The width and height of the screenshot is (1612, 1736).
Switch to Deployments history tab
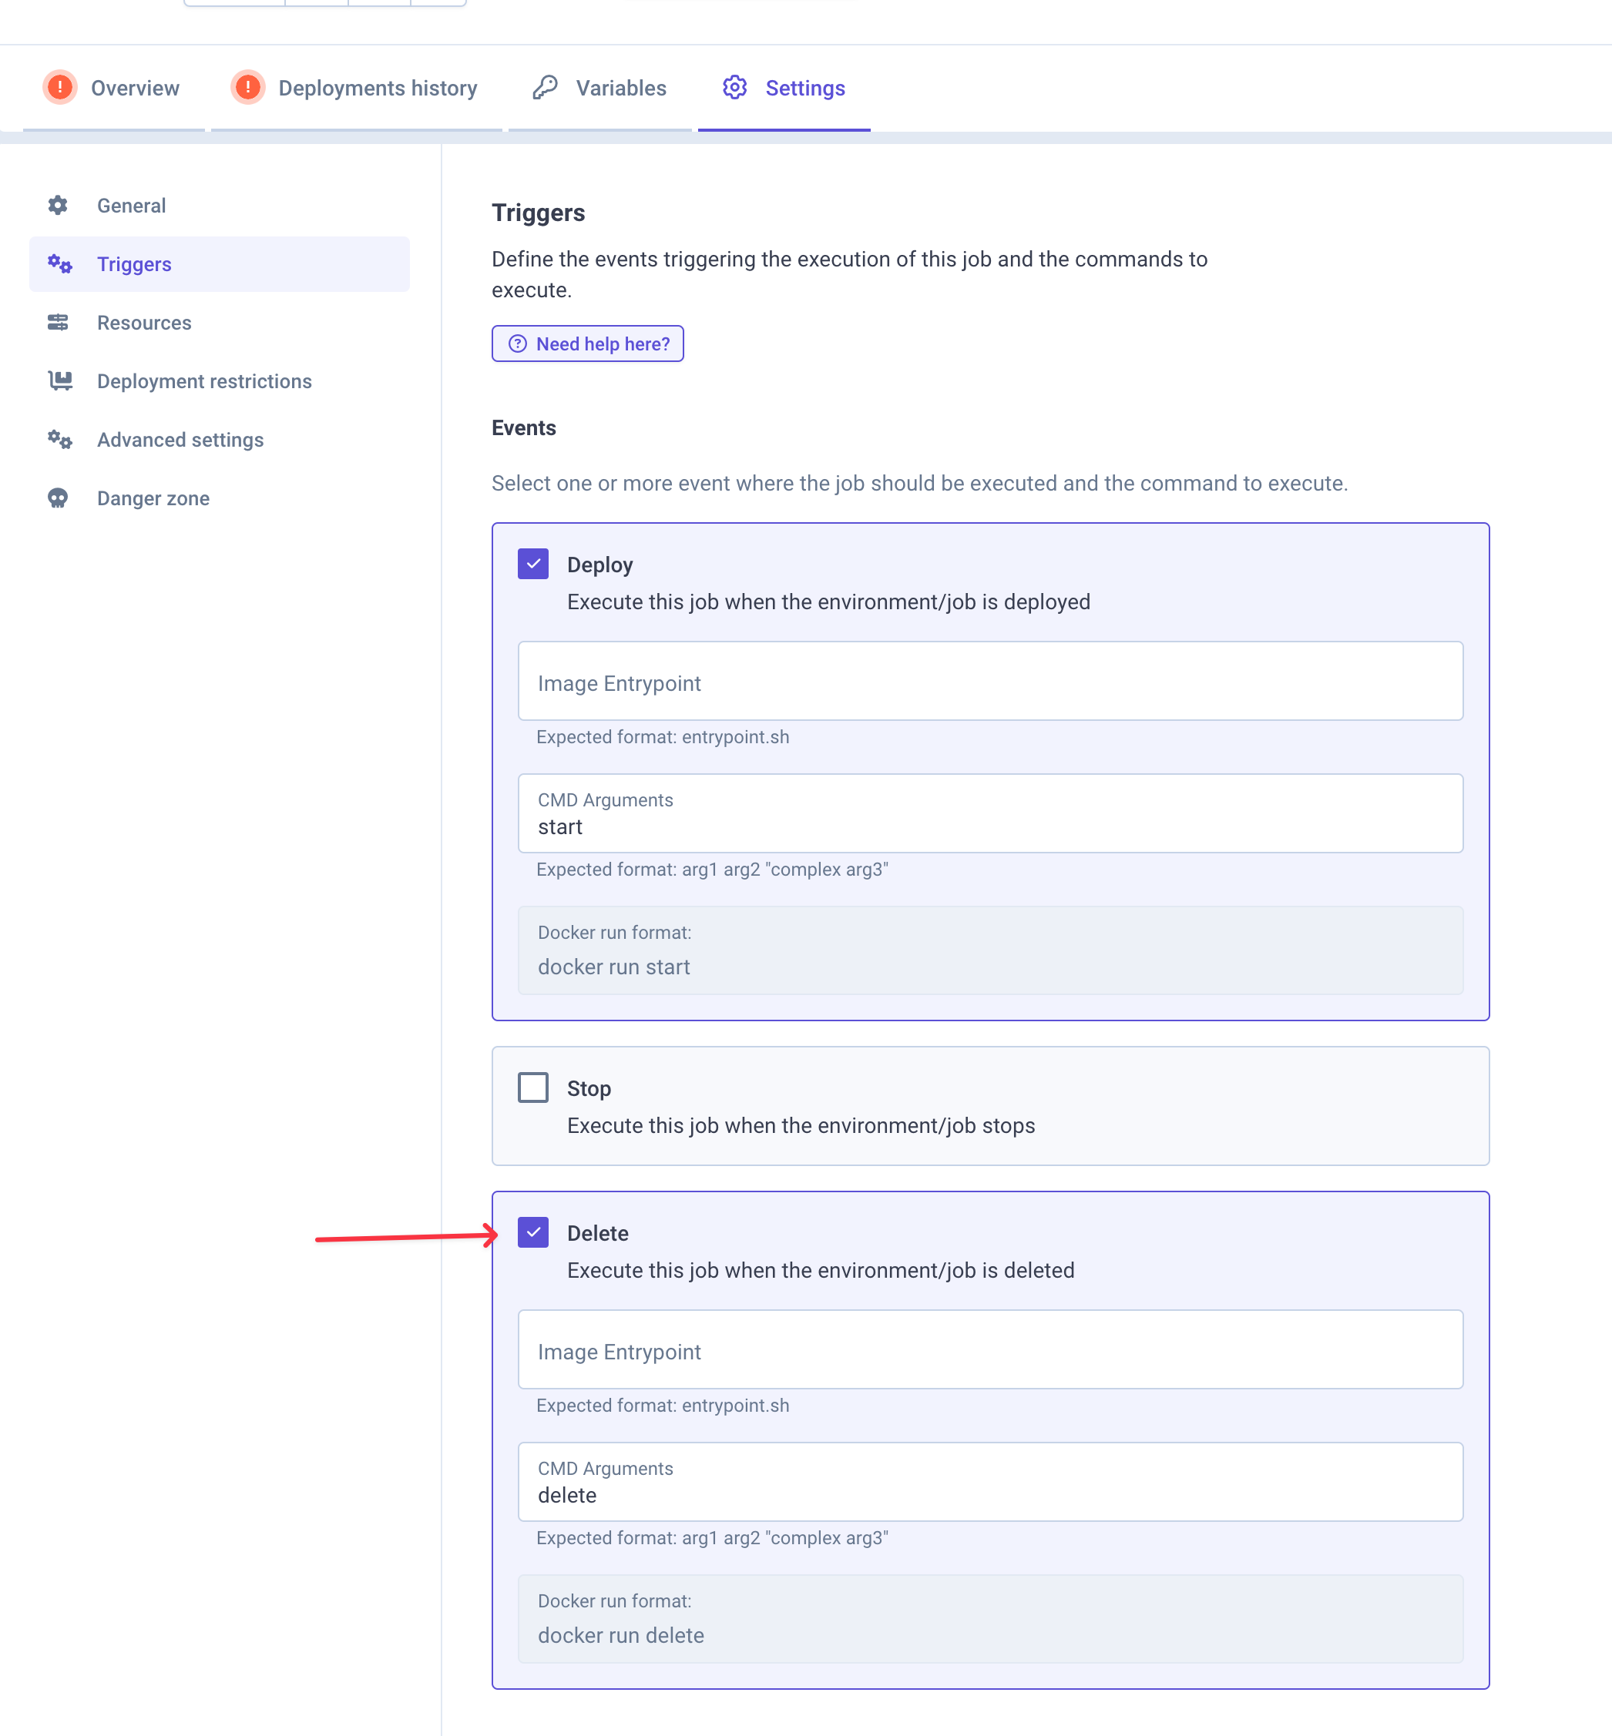tap(356, 88)
